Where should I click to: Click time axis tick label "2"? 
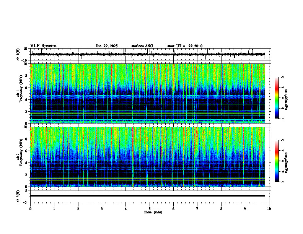click(78, 209)
